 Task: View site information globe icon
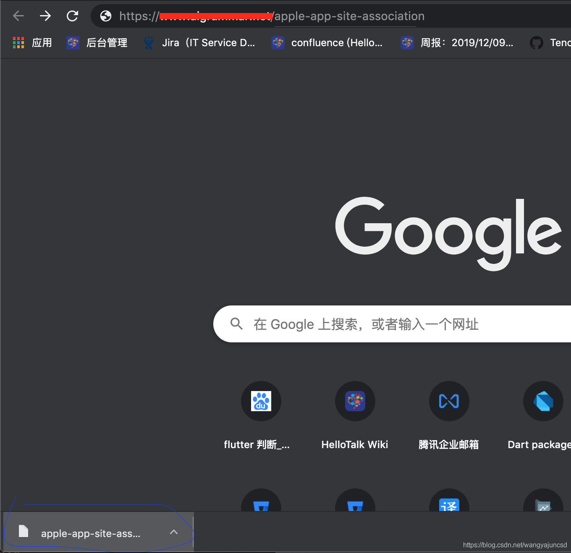click(x=106, y=16)
